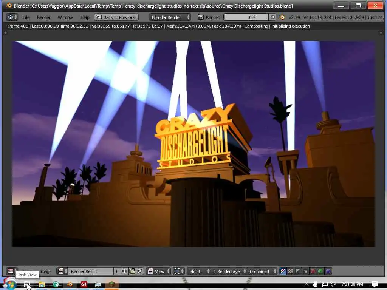387x290 pixels.
Task: Click the Blender title bar app icon
Action: point(9,5)
